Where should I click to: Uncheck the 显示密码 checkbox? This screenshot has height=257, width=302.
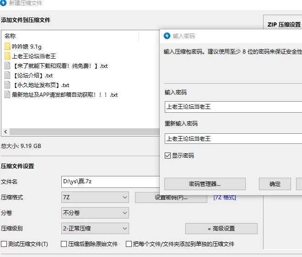point(167,155)
